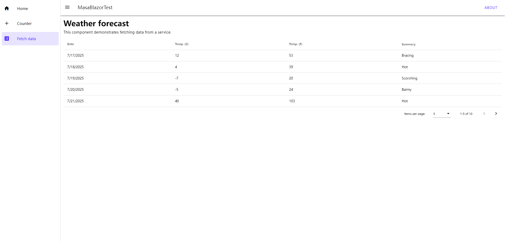Click the Counter plus icon
The height and width of the screenshot is (241, 505).
pyautogui.click(x=7, y=23)
